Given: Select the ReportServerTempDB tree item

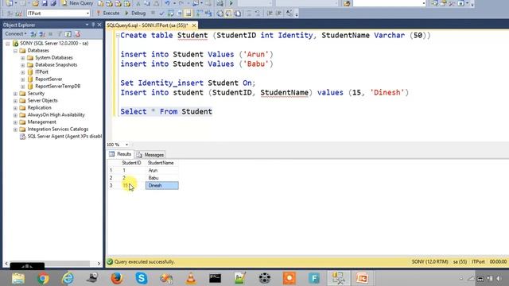Looking at the screenshot, I should pos(57,87).
